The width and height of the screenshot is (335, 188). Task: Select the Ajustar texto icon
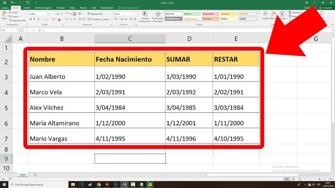coord(89,14)
